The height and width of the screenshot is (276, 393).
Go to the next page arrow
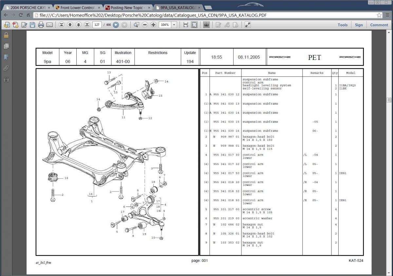point(79,25)
